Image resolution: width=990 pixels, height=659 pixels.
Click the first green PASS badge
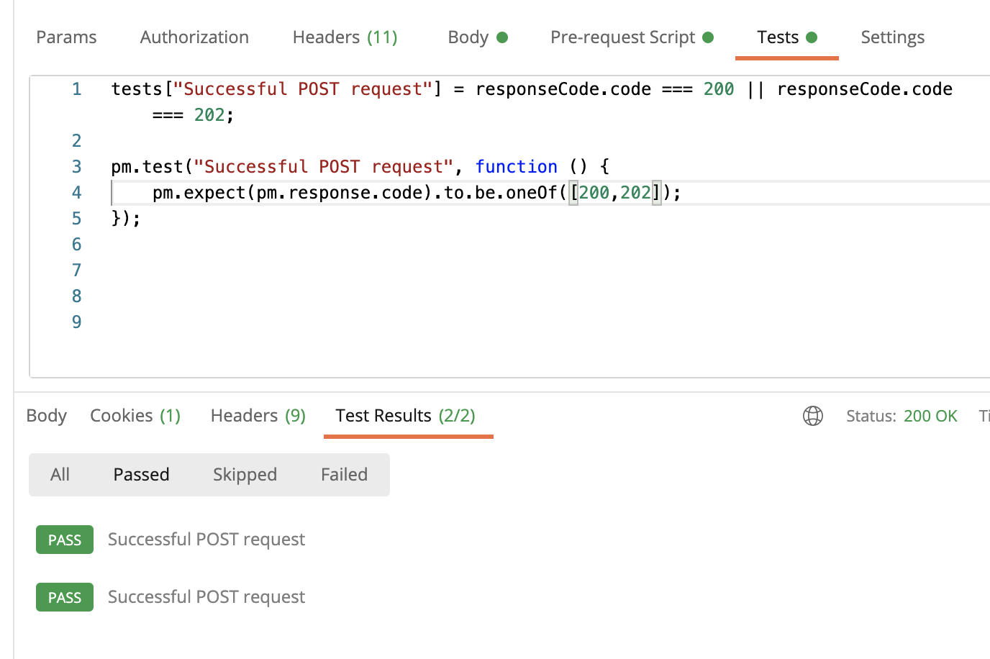(64, 539)
